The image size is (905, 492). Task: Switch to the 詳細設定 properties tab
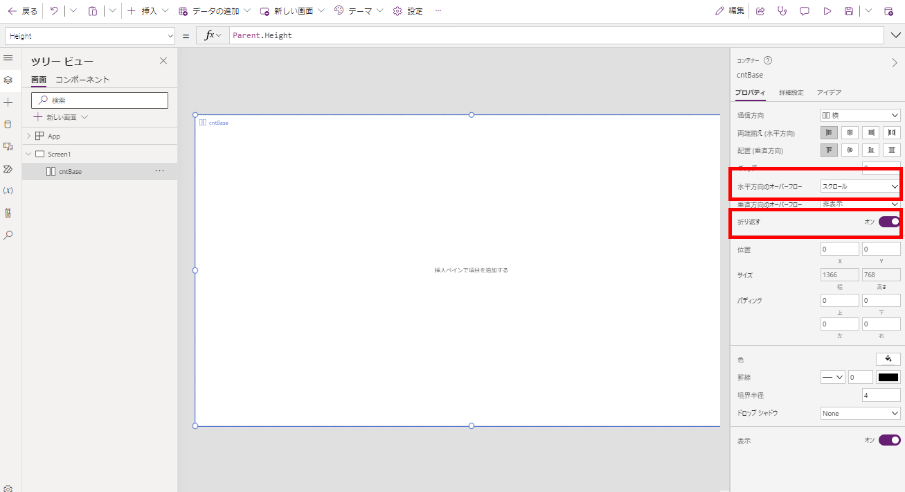791,92
